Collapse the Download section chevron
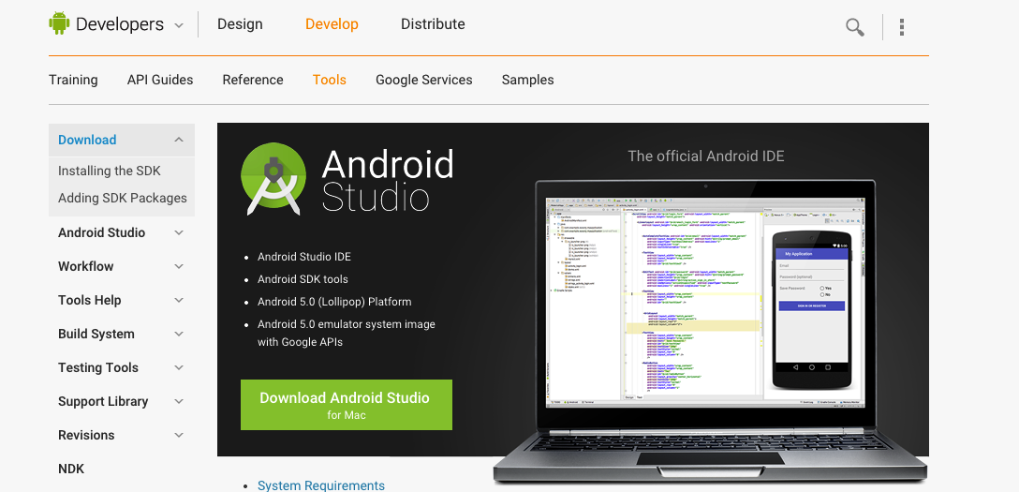The image size is (1019, 492). point(179,140)
